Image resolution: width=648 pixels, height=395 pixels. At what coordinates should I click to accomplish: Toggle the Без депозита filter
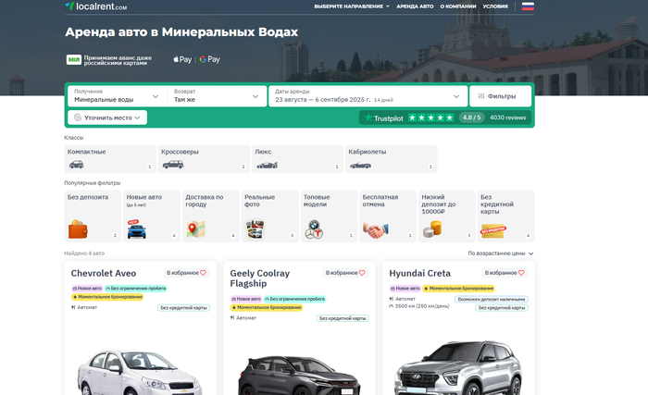[x=93, y=216]
